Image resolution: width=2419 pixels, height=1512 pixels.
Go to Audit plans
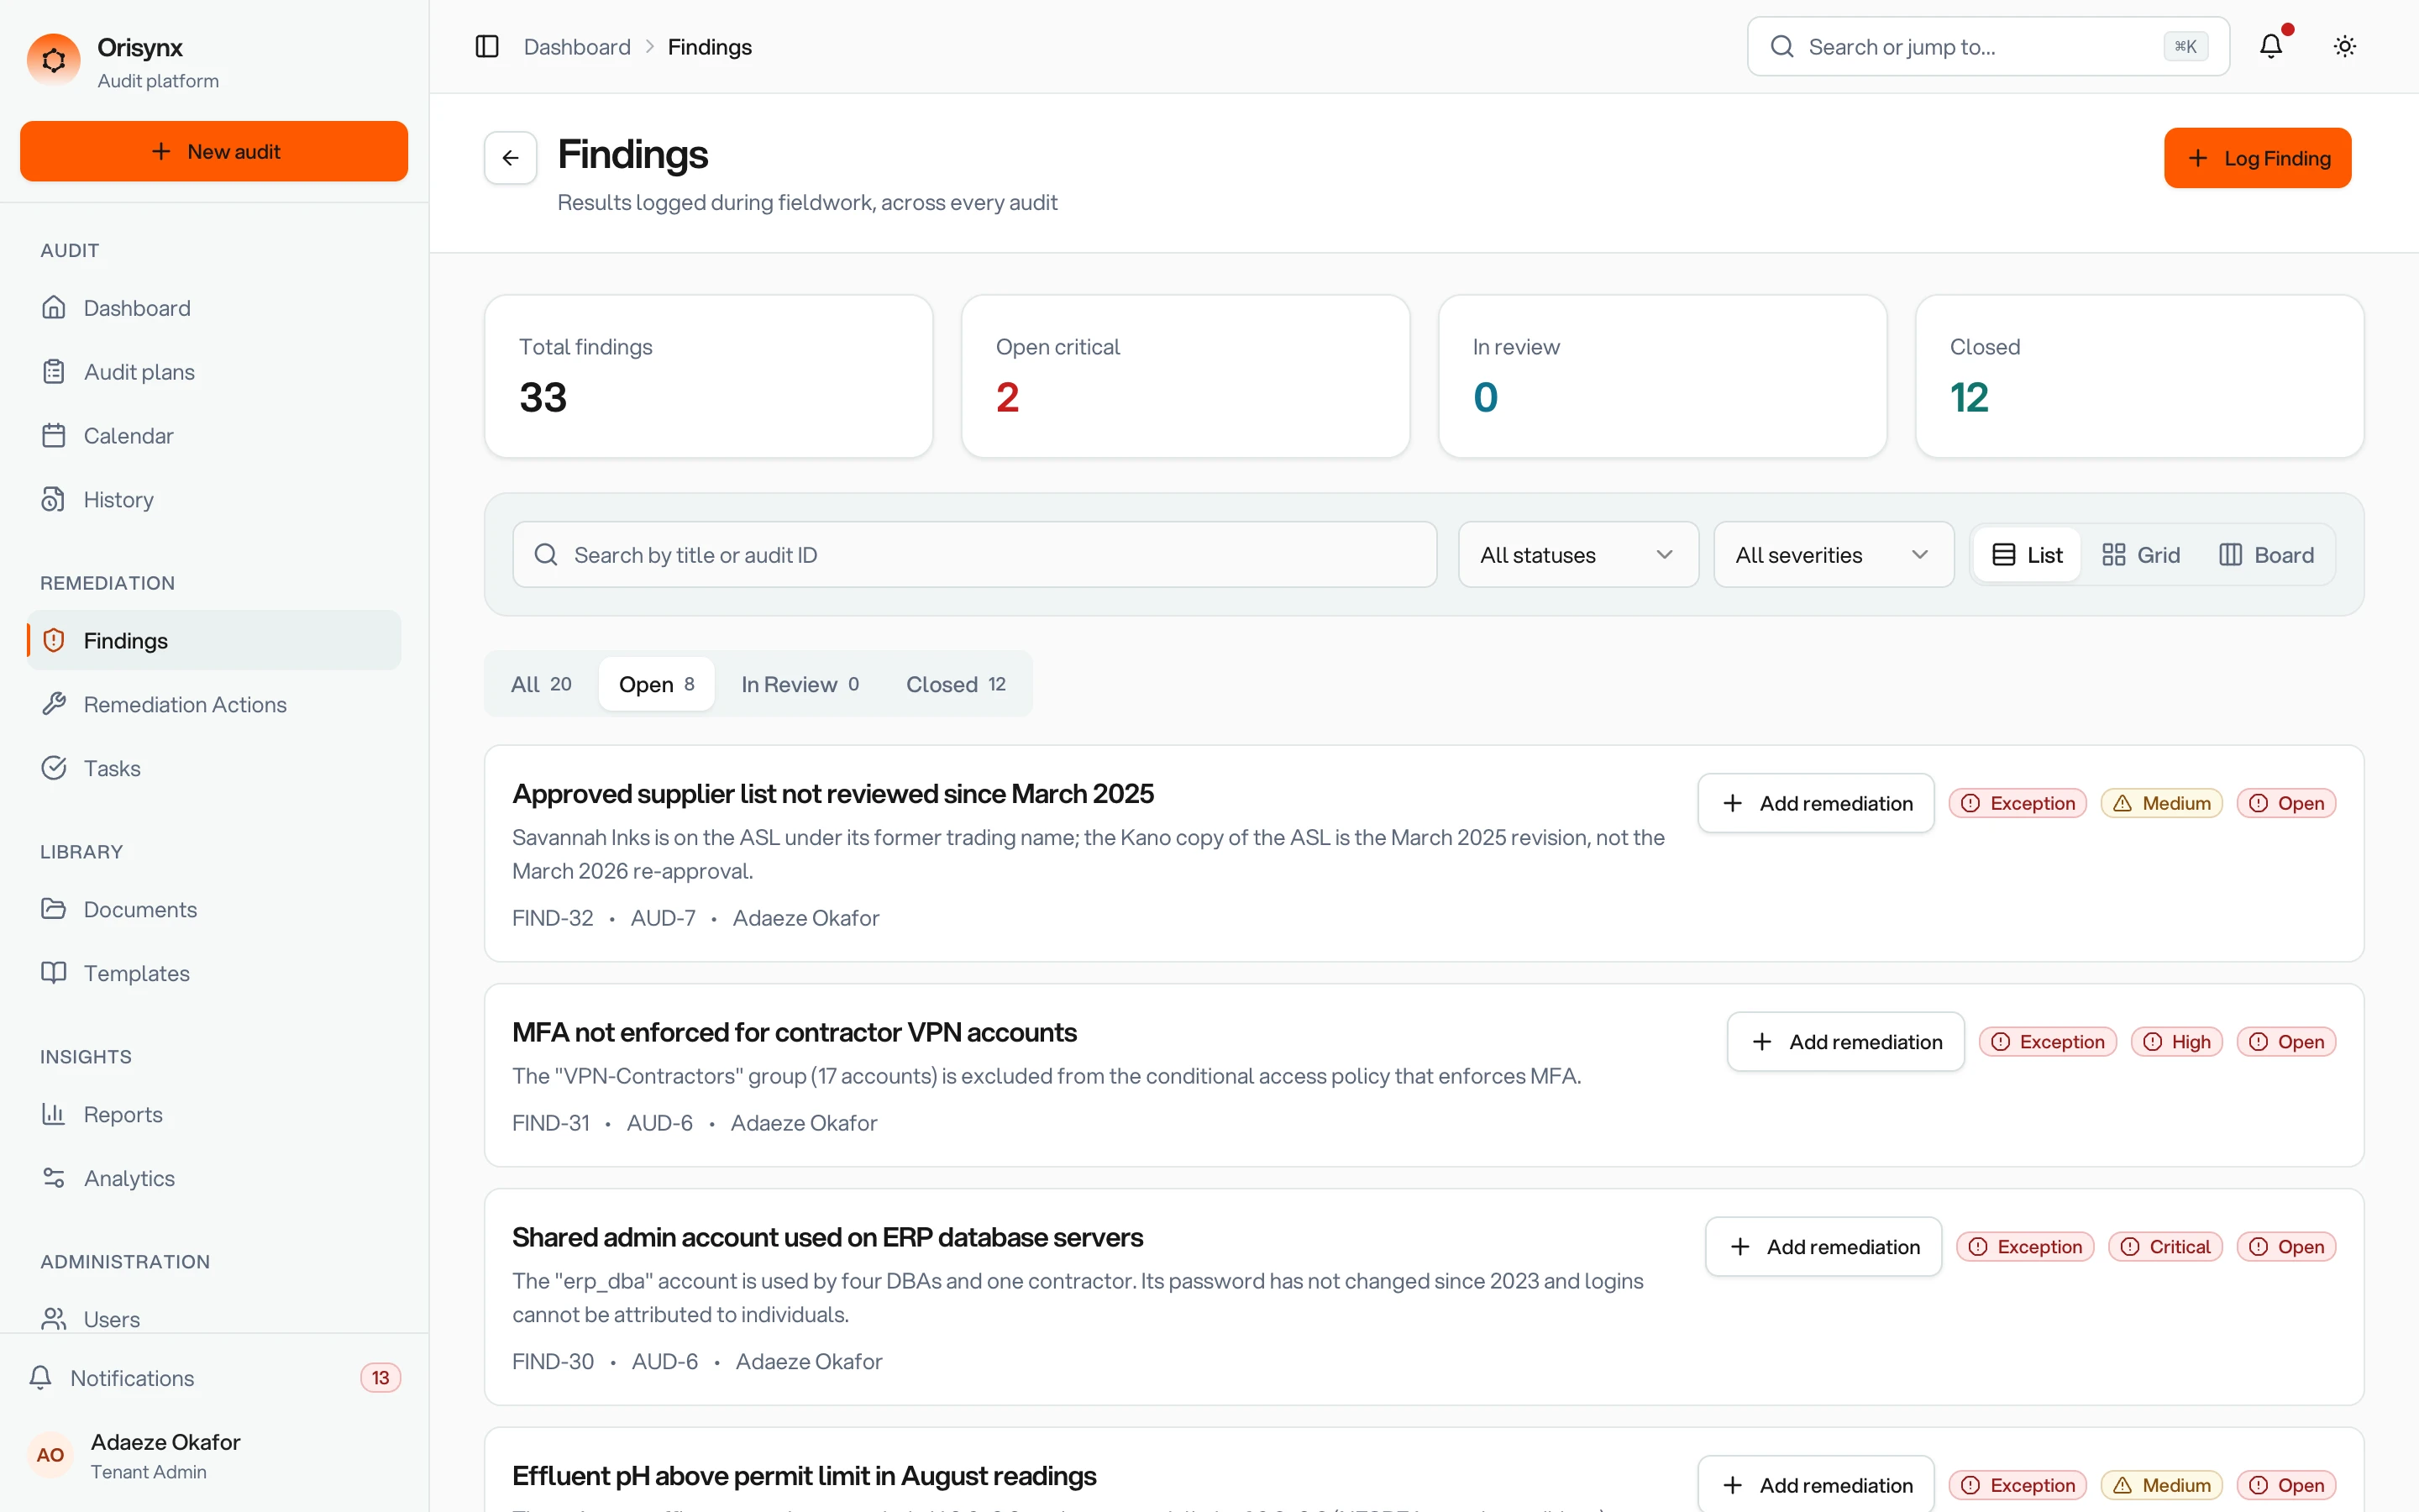214,372
